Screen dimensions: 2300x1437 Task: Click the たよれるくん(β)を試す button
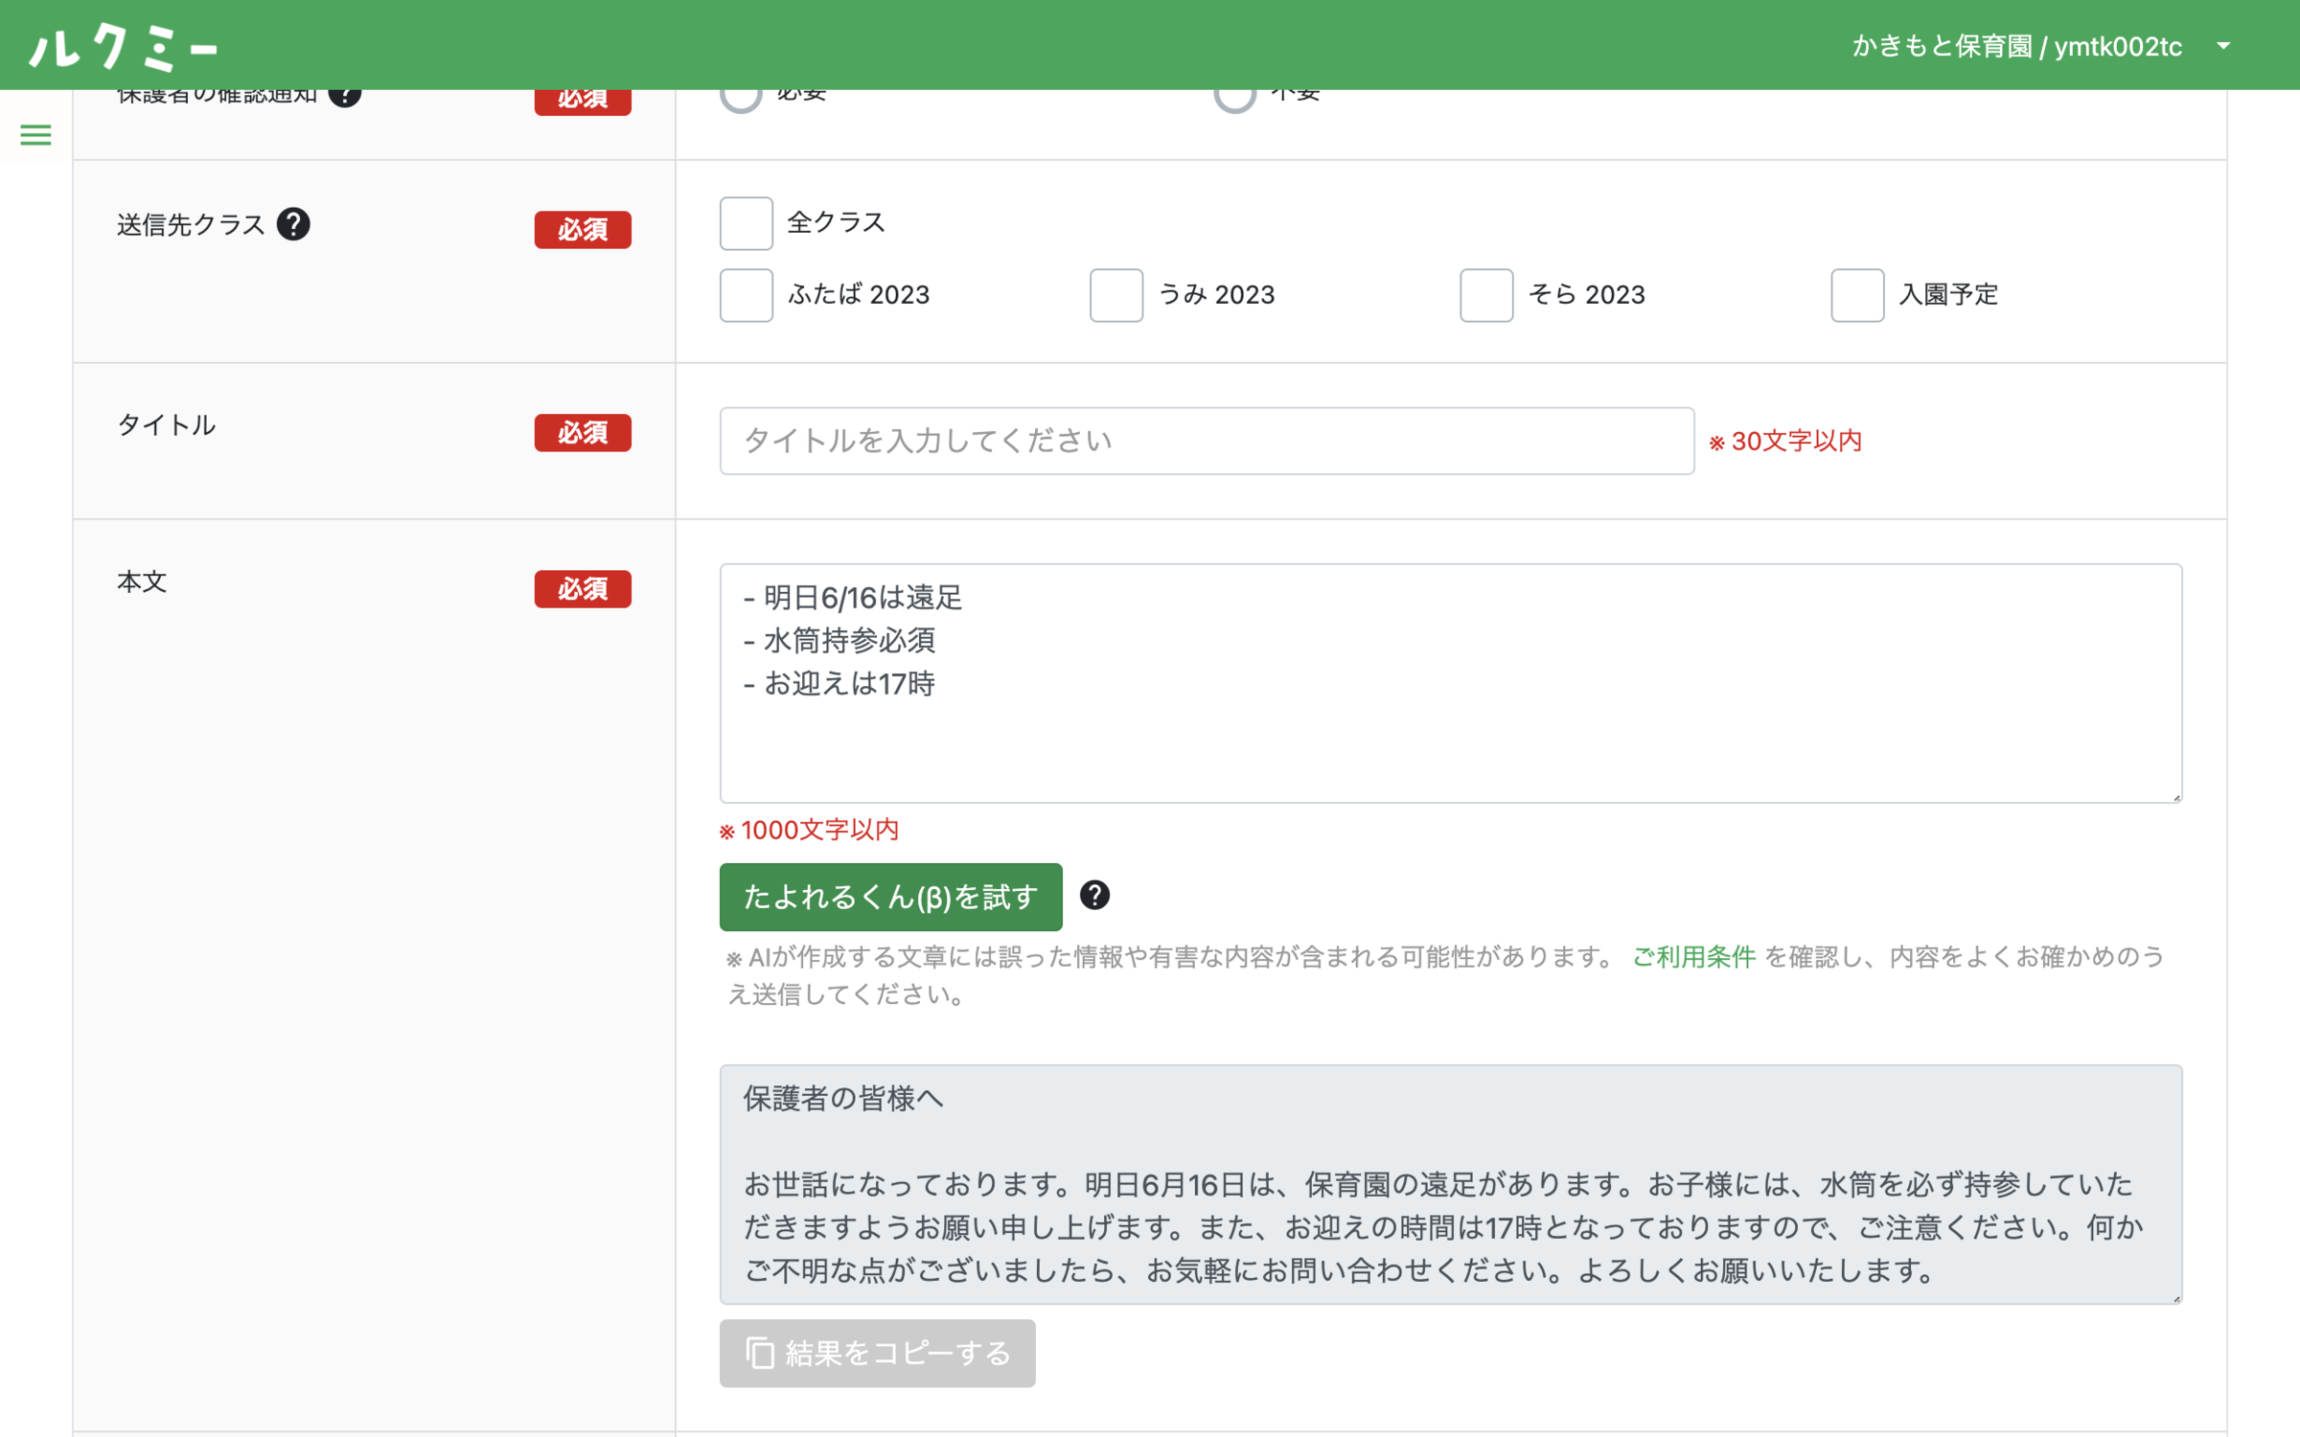pyautogui.click(x=890, y=897)
